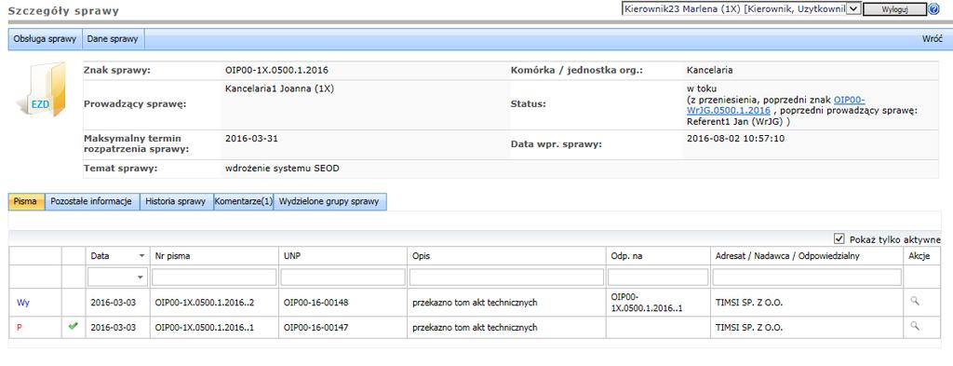
Task: Open magnifier action for the P row
Action: tap(915, 327)
